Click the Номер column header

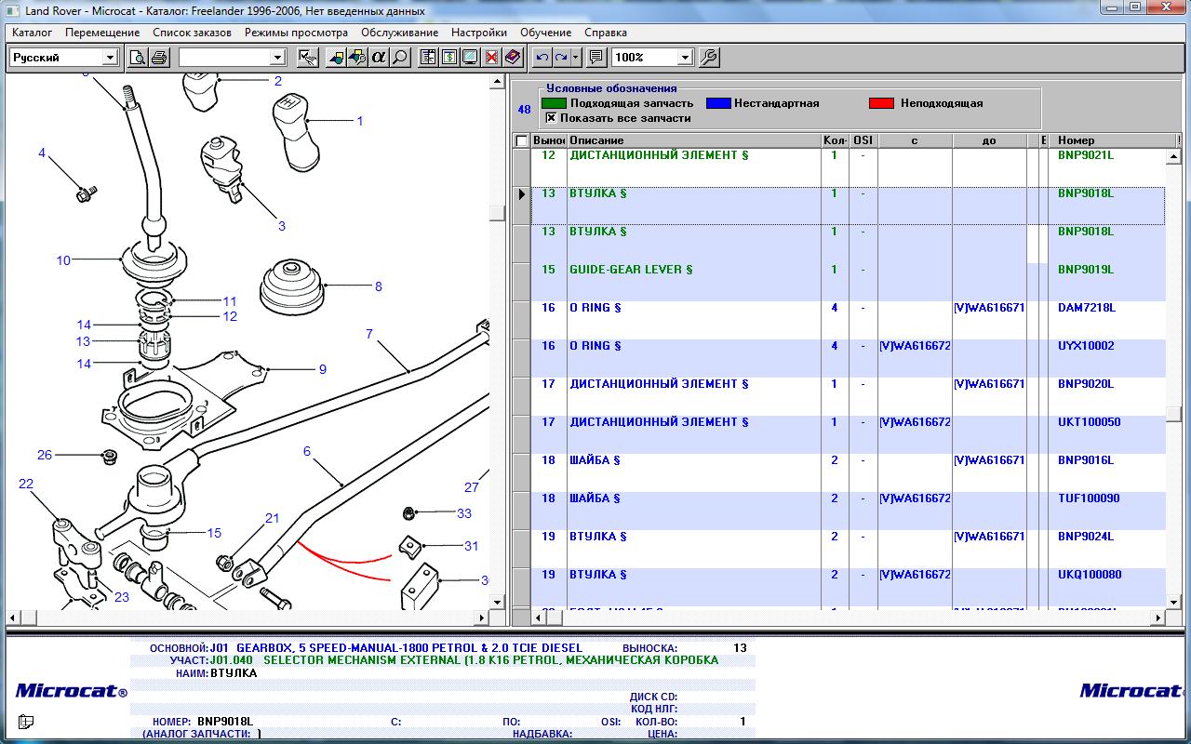1114,140
